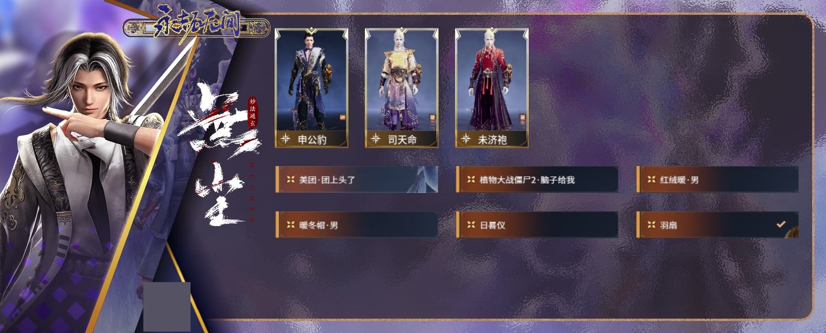The image size is (826, 333).
Task: Choose the 植物大战僵尸2·脑子给我 item
Action: point(537,179)
